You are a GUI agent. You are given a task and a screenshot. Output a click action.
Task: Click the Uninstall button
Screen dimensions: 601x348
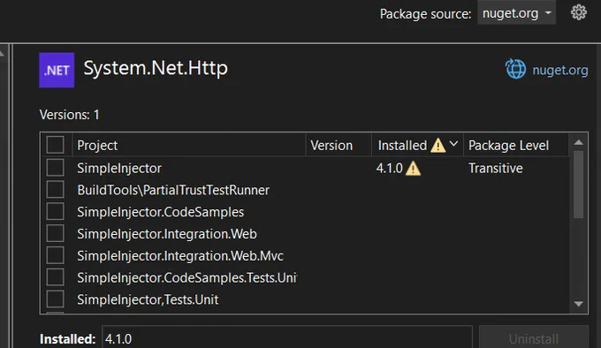(534, 338)
